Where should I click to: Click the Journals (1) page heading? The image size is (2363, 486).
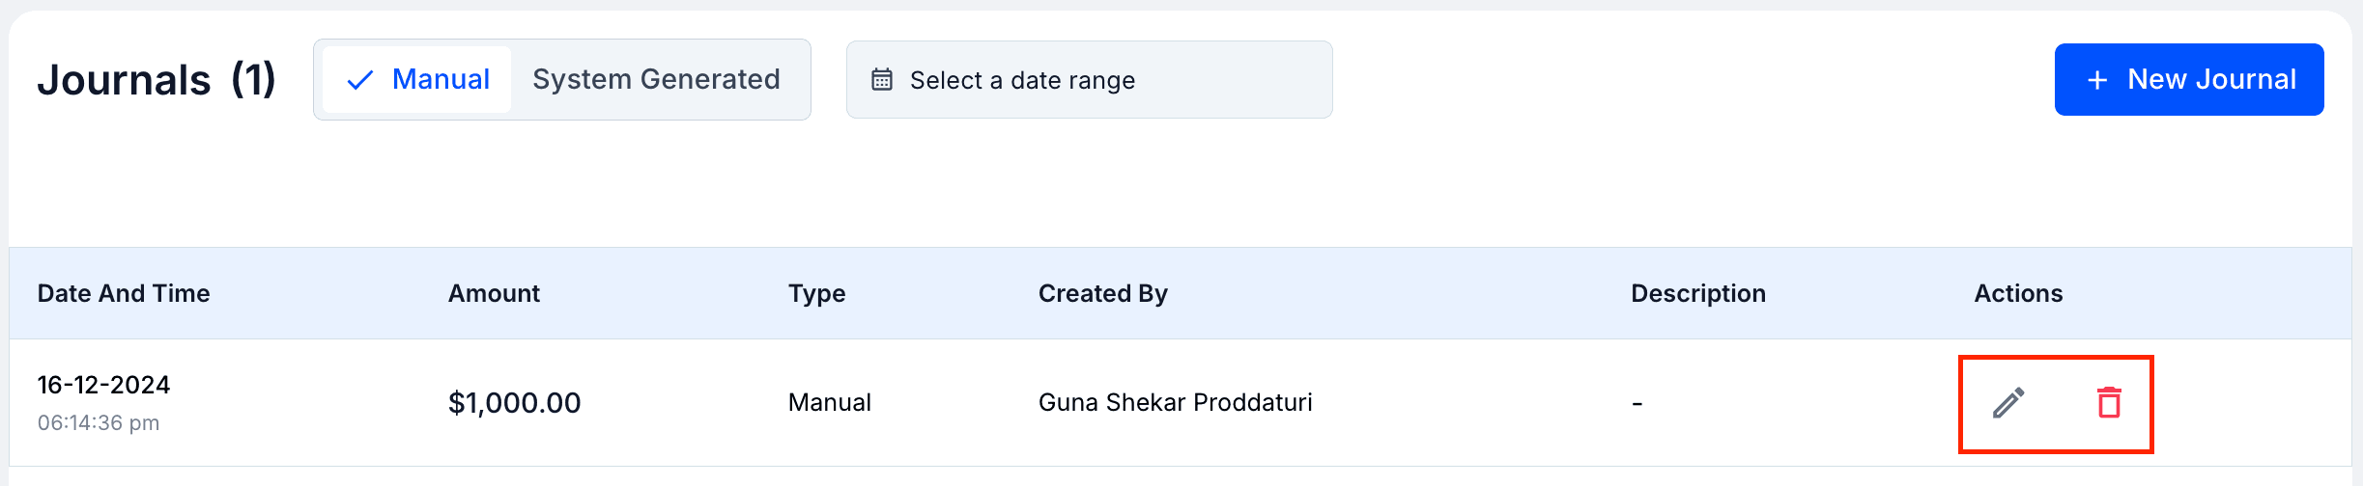(157, 80)
